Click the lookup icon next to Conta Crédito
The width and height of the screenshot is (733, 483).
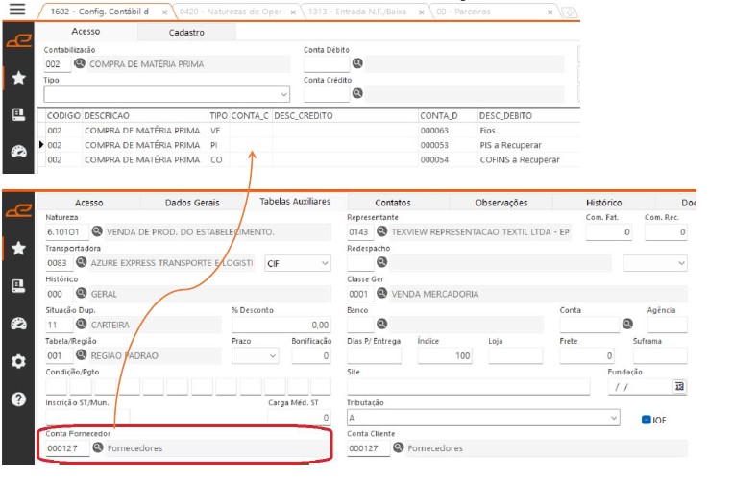tap(356, 93)
